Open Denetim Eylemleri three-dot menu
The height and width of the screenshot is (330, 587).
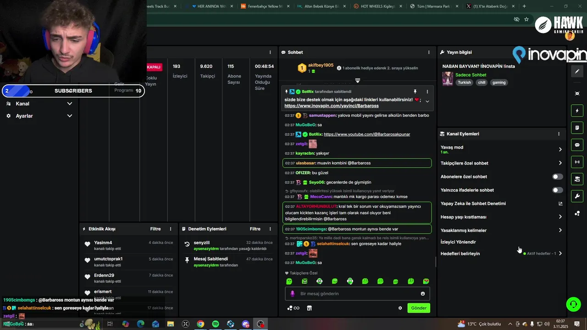(270, 229)
